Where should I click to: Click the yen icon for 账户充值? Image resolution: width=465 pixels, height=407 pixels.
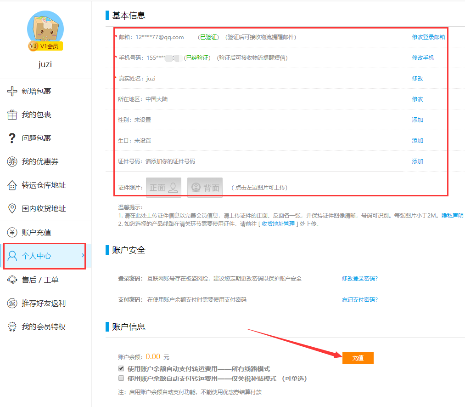pyautogui.click(x=12, y=232)
